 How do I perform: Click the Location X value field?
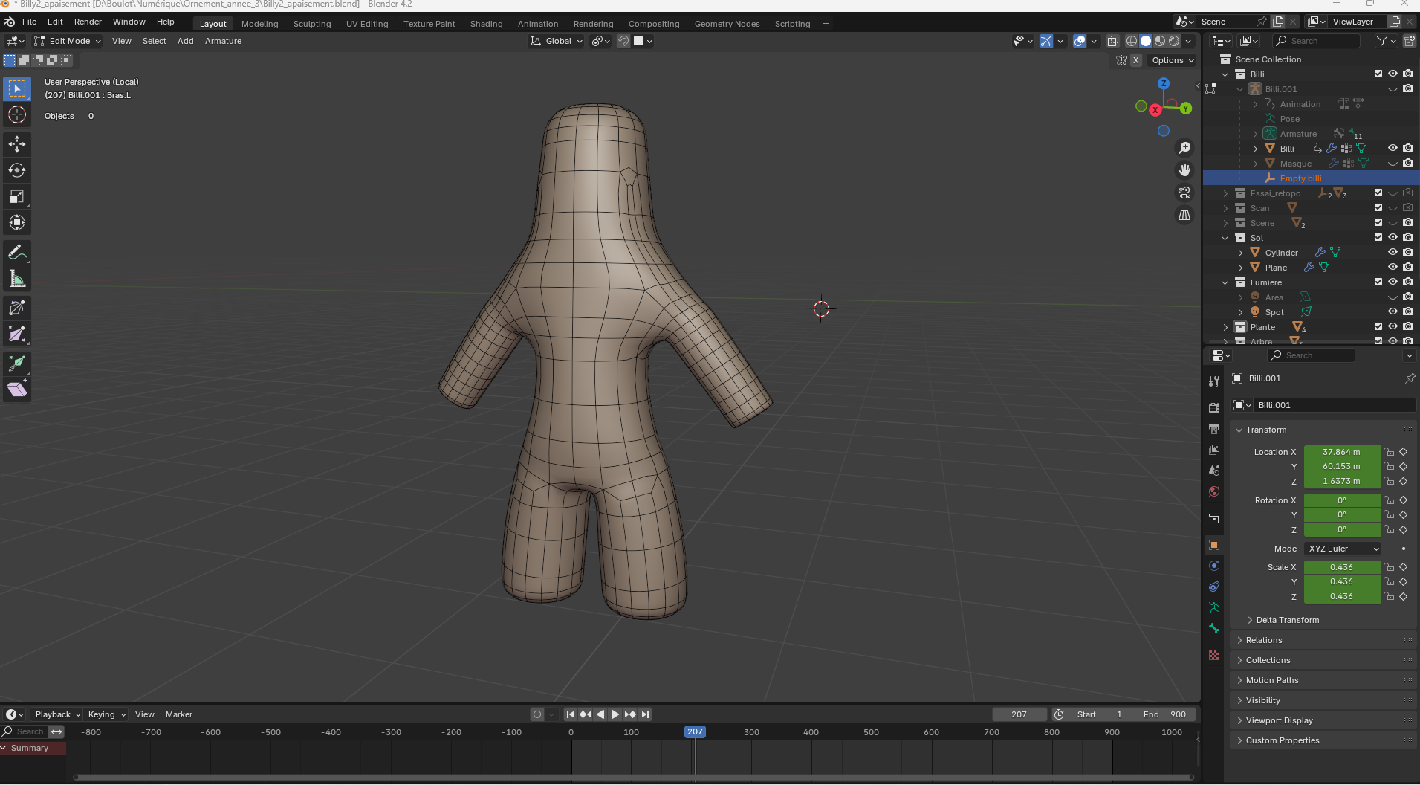[1341, 452]
